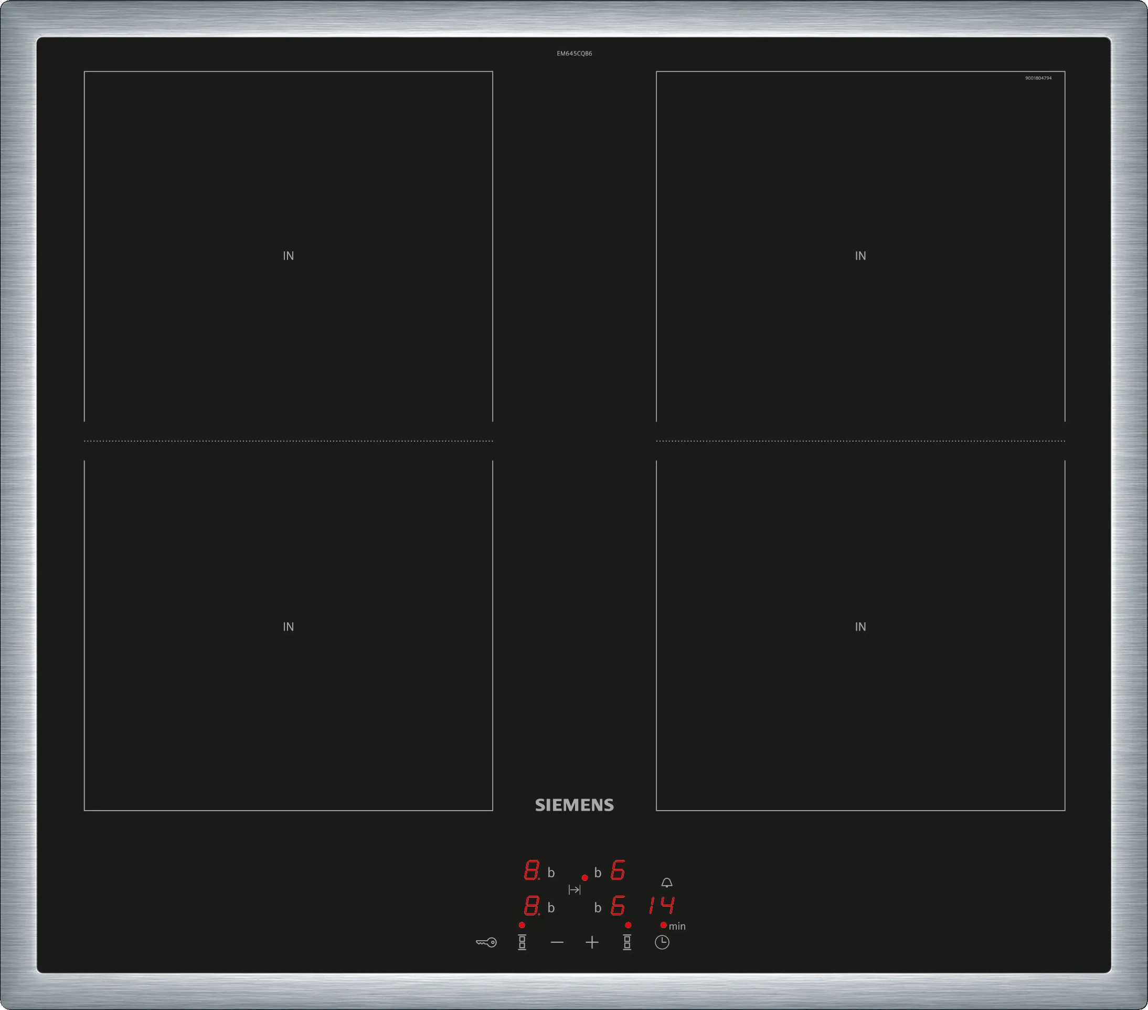The image size is (1148, 1010).
Task: Select the front right power display
Action: (x=617, y=906)
